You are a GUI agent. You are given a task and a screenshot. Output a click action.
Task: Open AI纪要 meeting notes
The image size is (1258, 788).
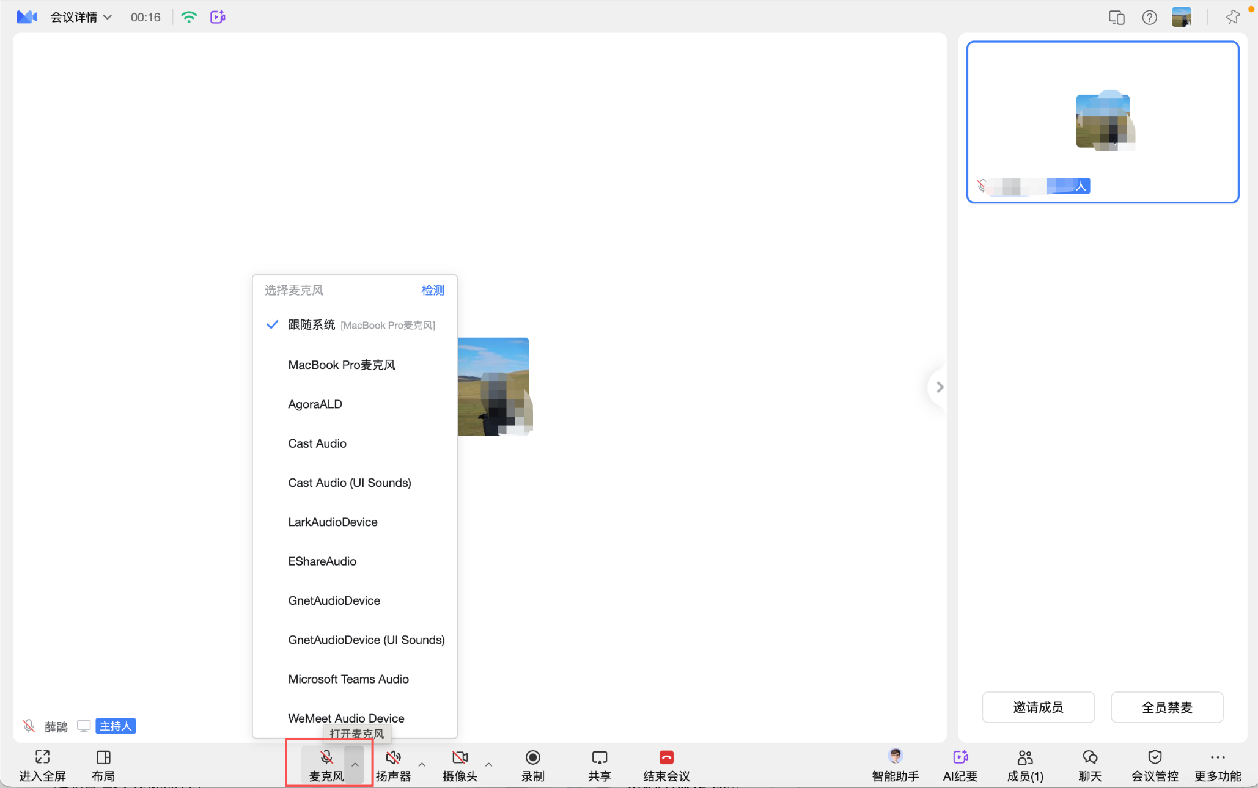[960, 764]
